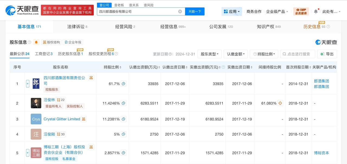Open the 企业级产品 dropdown menu

coord(277,11)
